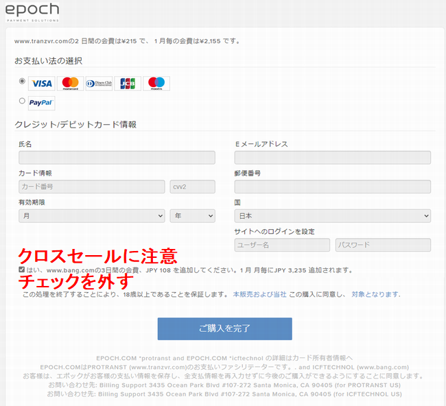Open the expiration year (年) dropdown
This screenshot has width=446, height=406.
192,215
